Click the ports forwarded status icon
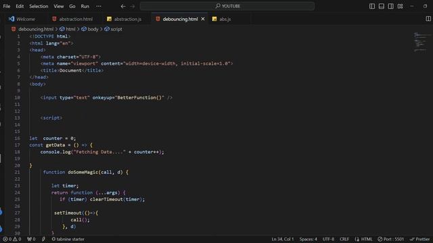 (x=31, y=239)
